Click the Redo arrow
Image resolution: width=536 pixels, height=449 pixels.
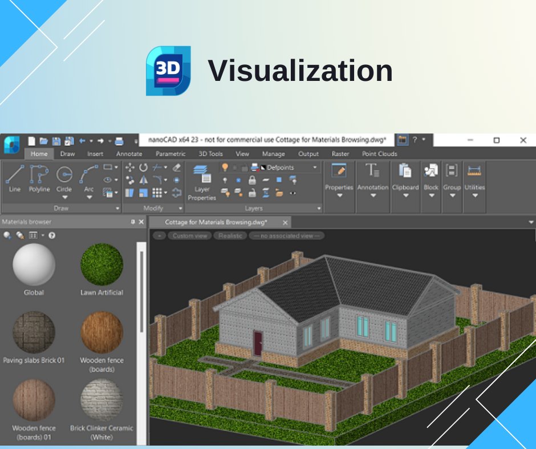pyautogui.click(x=100, y=141)
